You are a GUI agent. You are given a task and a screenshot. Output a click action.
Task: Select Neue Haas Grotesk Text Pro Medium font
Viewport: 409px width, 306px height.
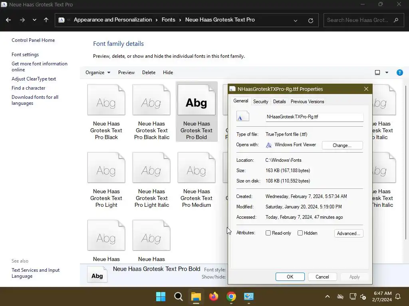click(197, 180)
